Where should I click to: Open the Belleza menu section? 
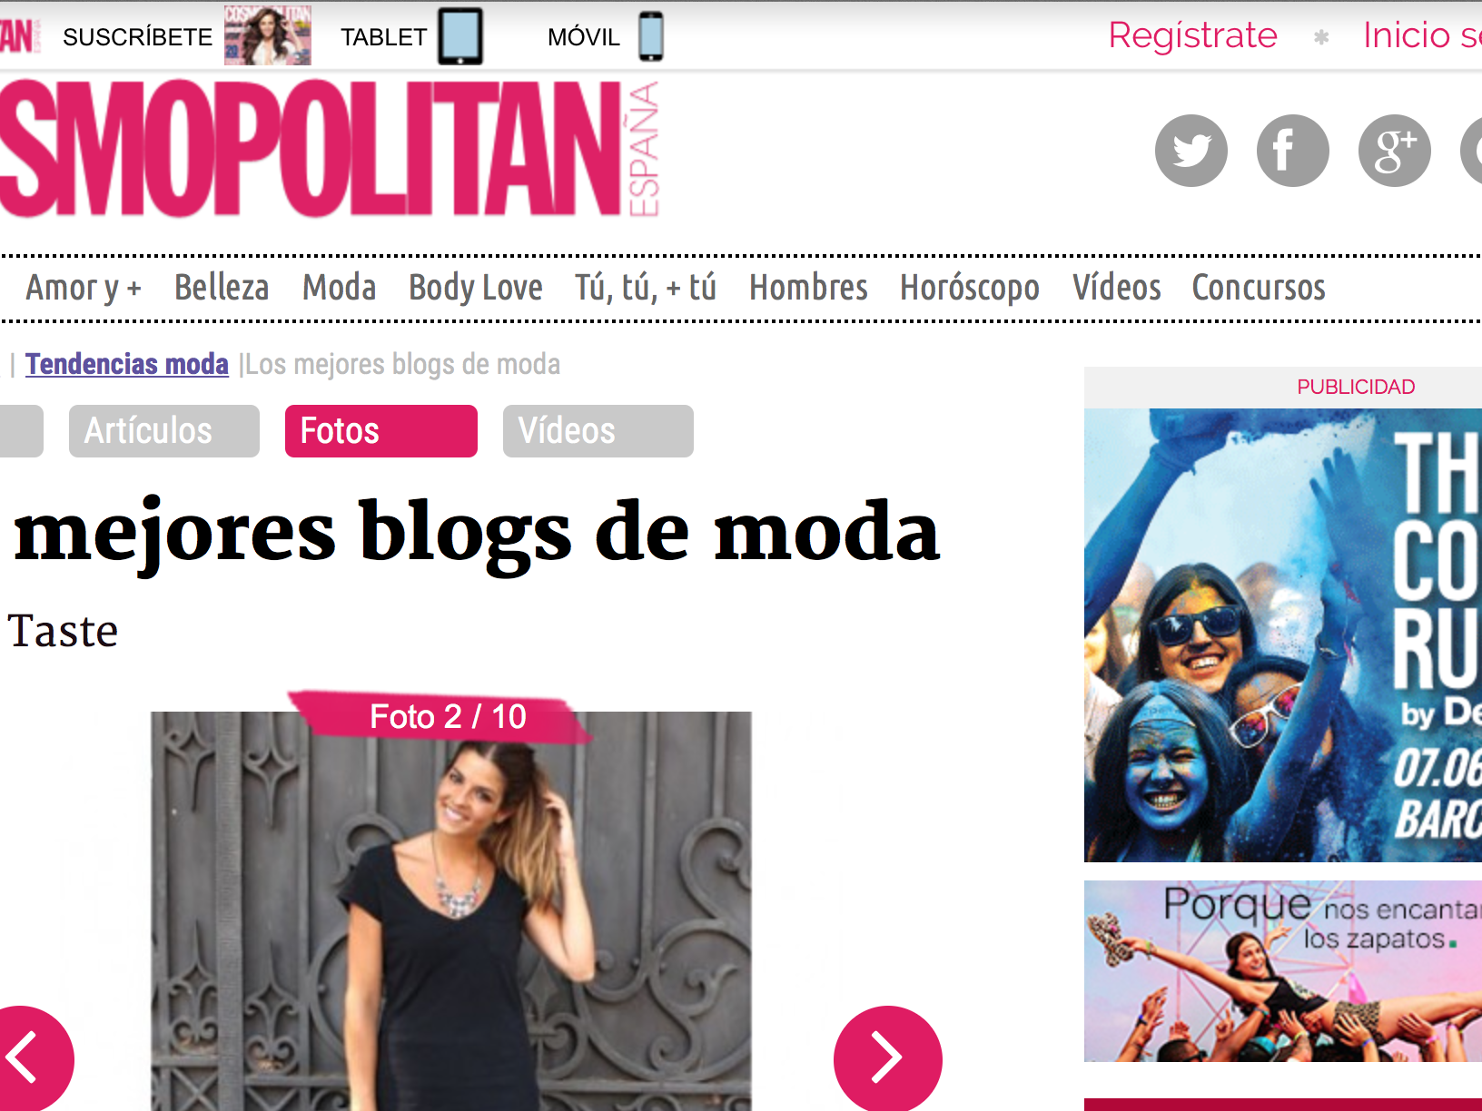coord(222,288)
